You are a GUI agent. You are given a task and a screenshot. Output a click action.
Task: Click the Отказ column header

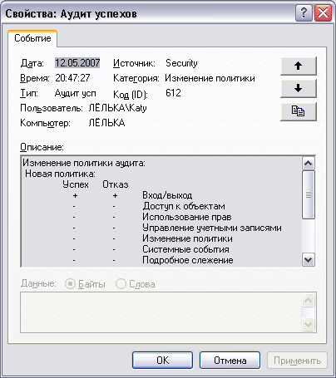click(x=116, y=184)
